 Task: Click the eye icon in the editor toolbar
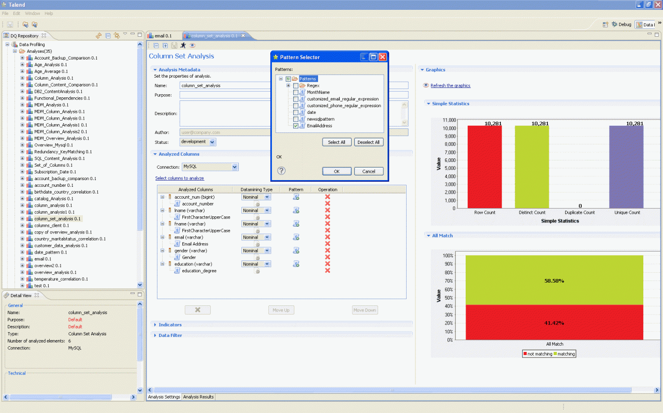(192, 46)
